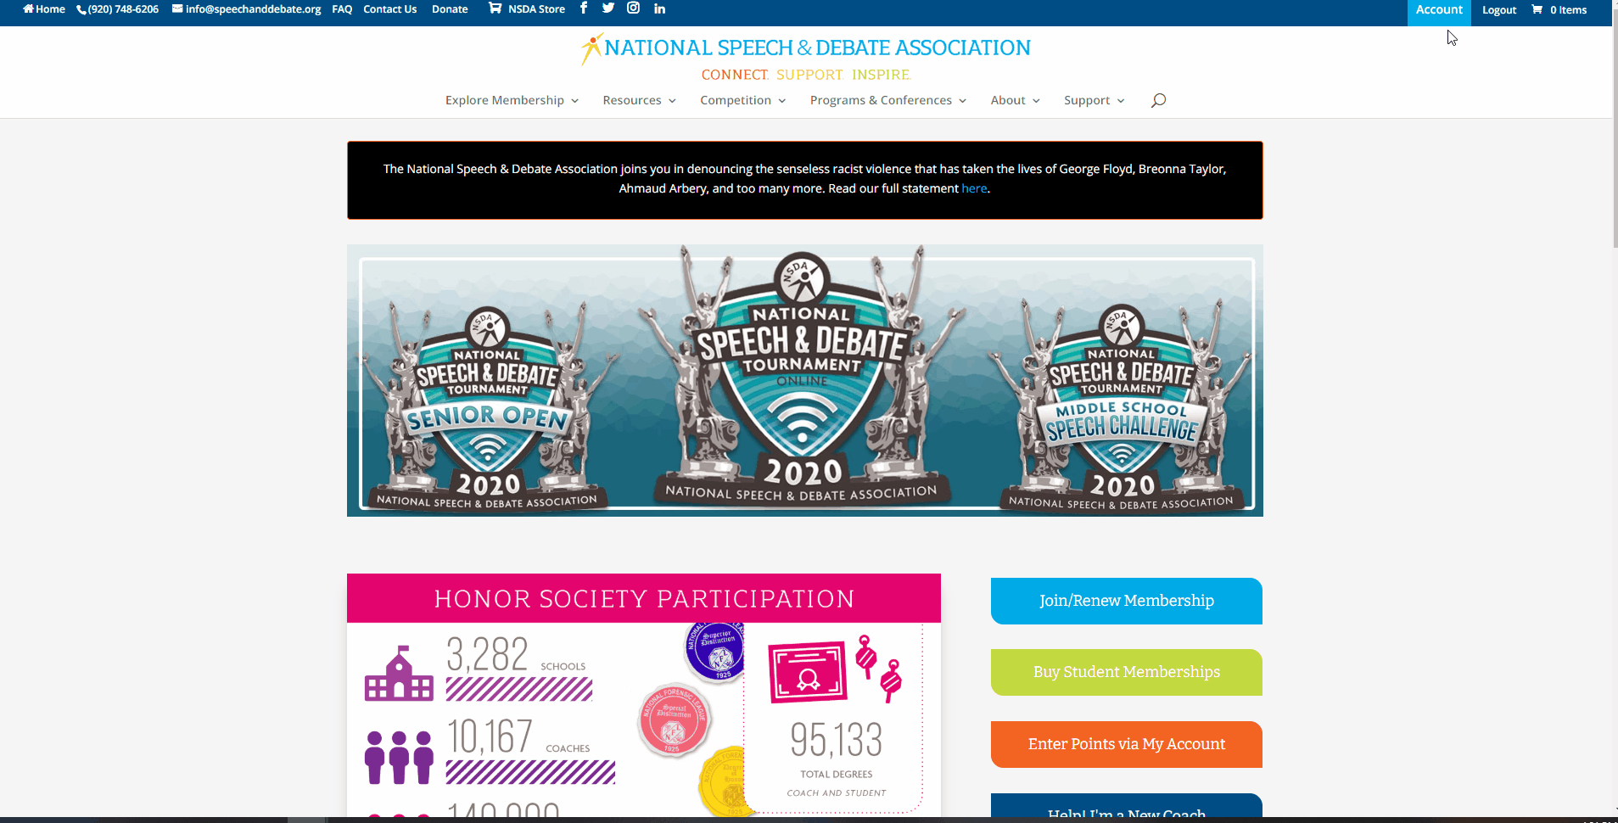This screenshot has width=1618, height=823.
Task: Click the Home house icon link
Action: coord(44,9)
